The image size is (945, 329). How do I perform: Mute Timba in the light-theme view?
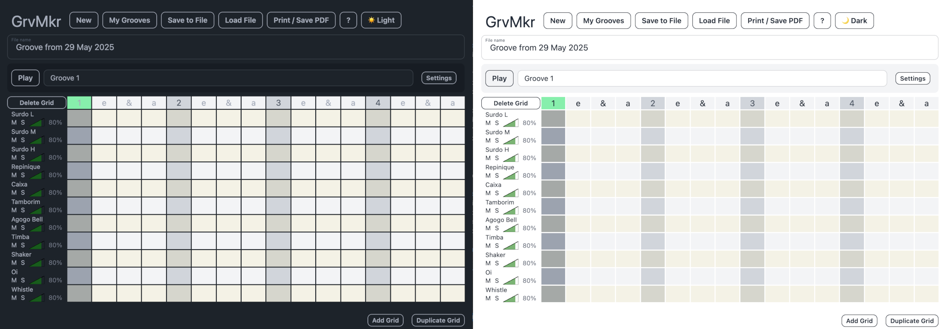click(488, 246)
